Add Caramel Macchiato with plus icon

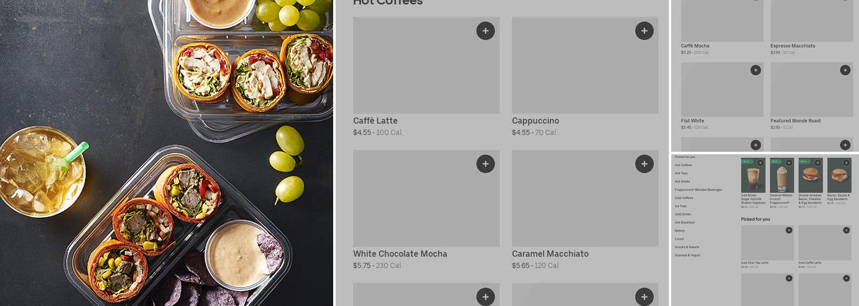coord(644,163)
